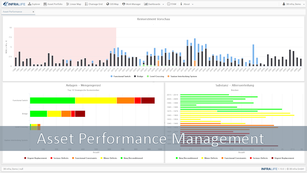The image size is (307, 173).
Task: Toggle Minor Deficits in Substanz chart legend
Action: coord(210,158)
